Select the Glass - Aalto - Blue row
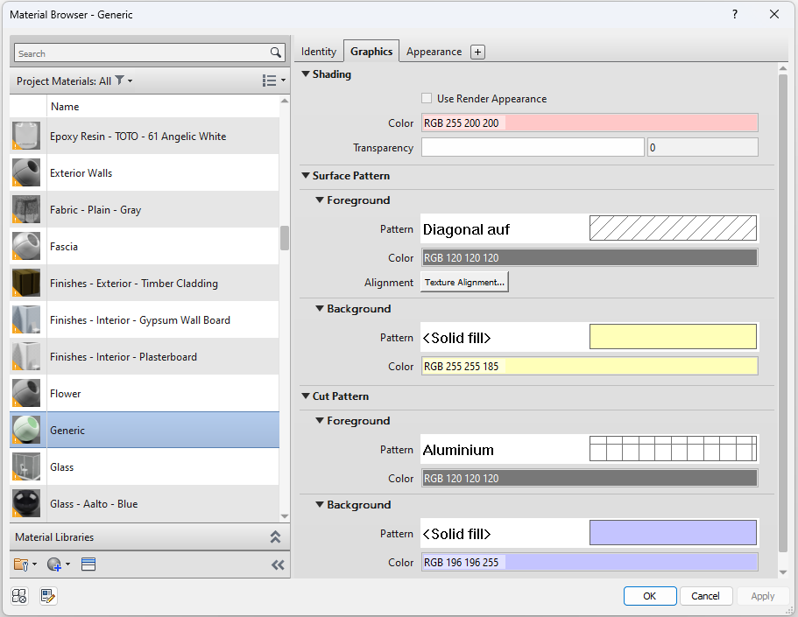 tap(145, 503)
